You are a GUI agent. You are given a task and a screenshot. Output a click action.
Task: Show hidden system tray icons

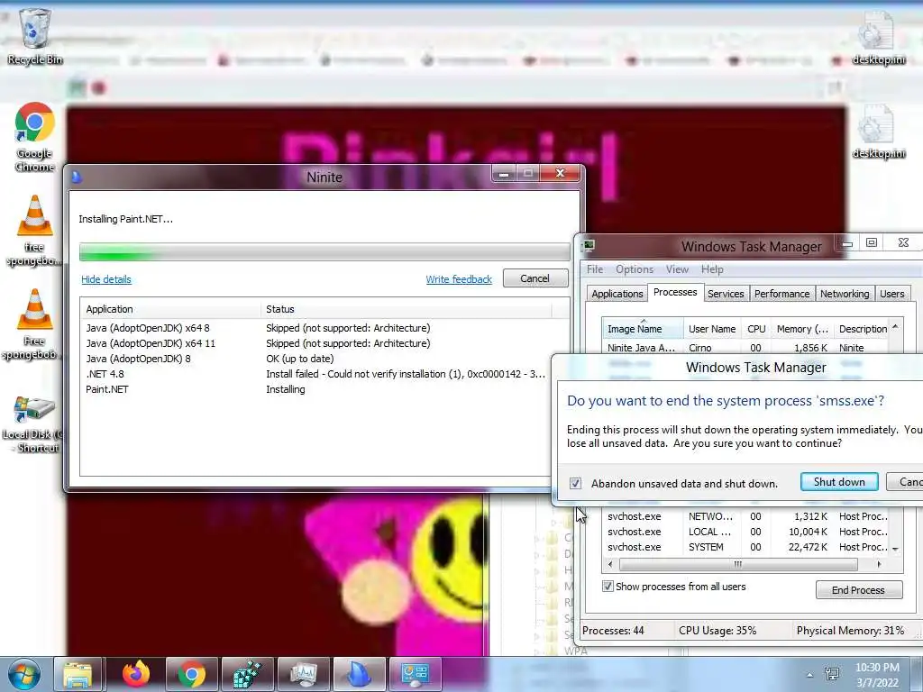click(x=810, y=675)
